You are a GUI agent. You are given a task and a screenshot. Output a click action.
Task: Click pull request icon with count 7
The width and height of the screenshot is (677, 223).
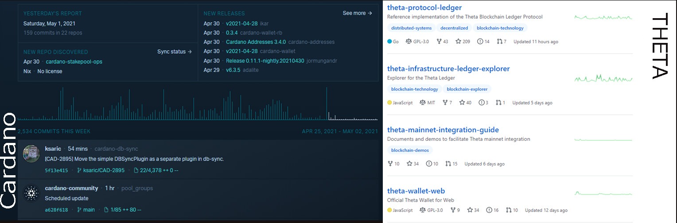point(499,42)
